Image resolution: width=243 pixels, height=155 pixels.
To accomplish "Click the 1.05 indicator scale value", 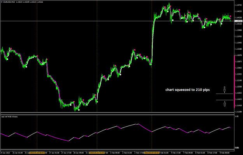I will [237, 116].
